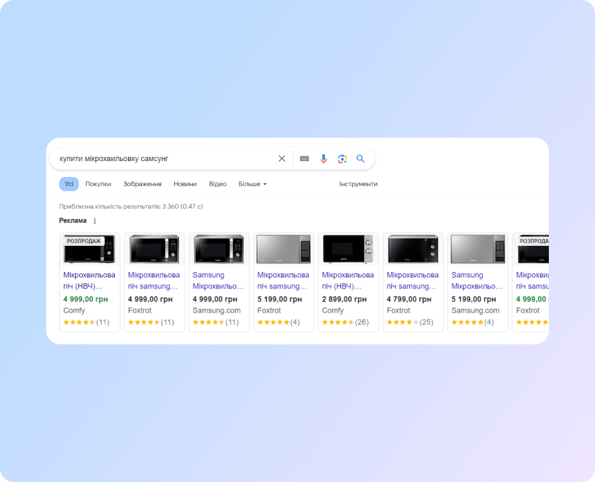Screen dimensions: 595x482
Task: Select the Усі tab
Action: [68, 184]
